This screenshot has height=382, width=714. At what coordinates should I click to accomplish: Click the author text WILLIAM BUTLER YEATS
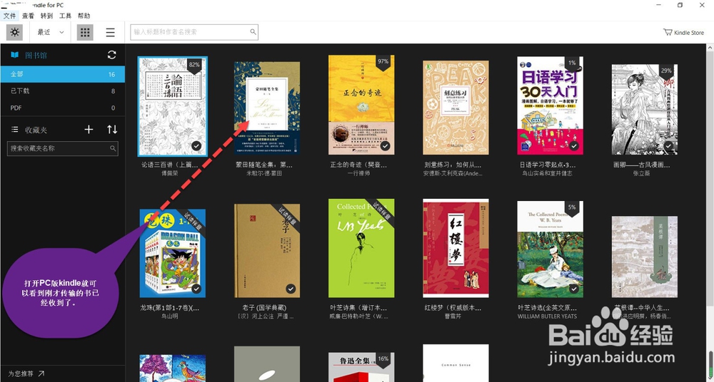(x=547, y=316)
